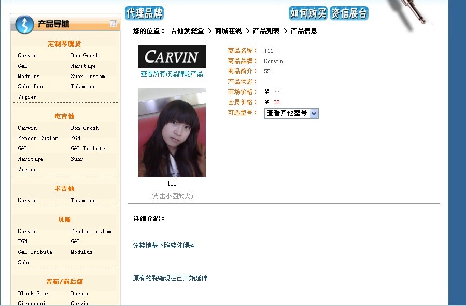Open 木吉他 category heading
This screenshot has height=306, width=466.
[64, 188]
